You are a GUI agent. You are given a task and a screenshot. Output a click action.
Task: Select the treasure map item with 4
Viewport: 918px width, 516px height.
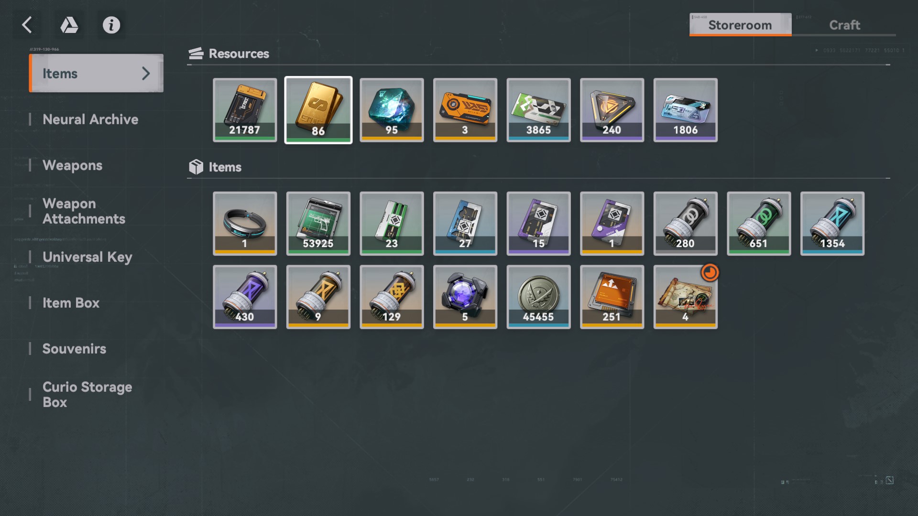coord(685,297)
